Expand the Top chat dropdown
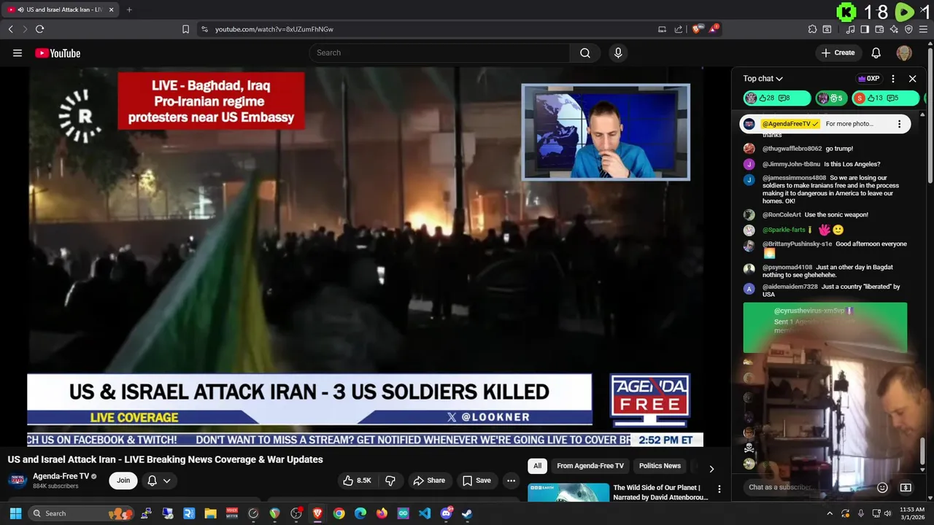 [763, 79]
